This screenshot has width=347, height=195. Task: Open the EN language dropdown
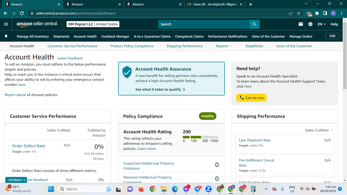pyautogui.click(x=322, y=24)
